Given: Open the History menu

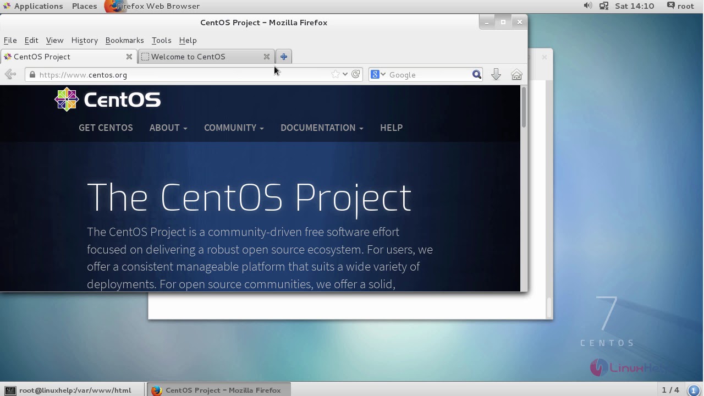Looking at the screenshot, I should [x=84, y=40].
